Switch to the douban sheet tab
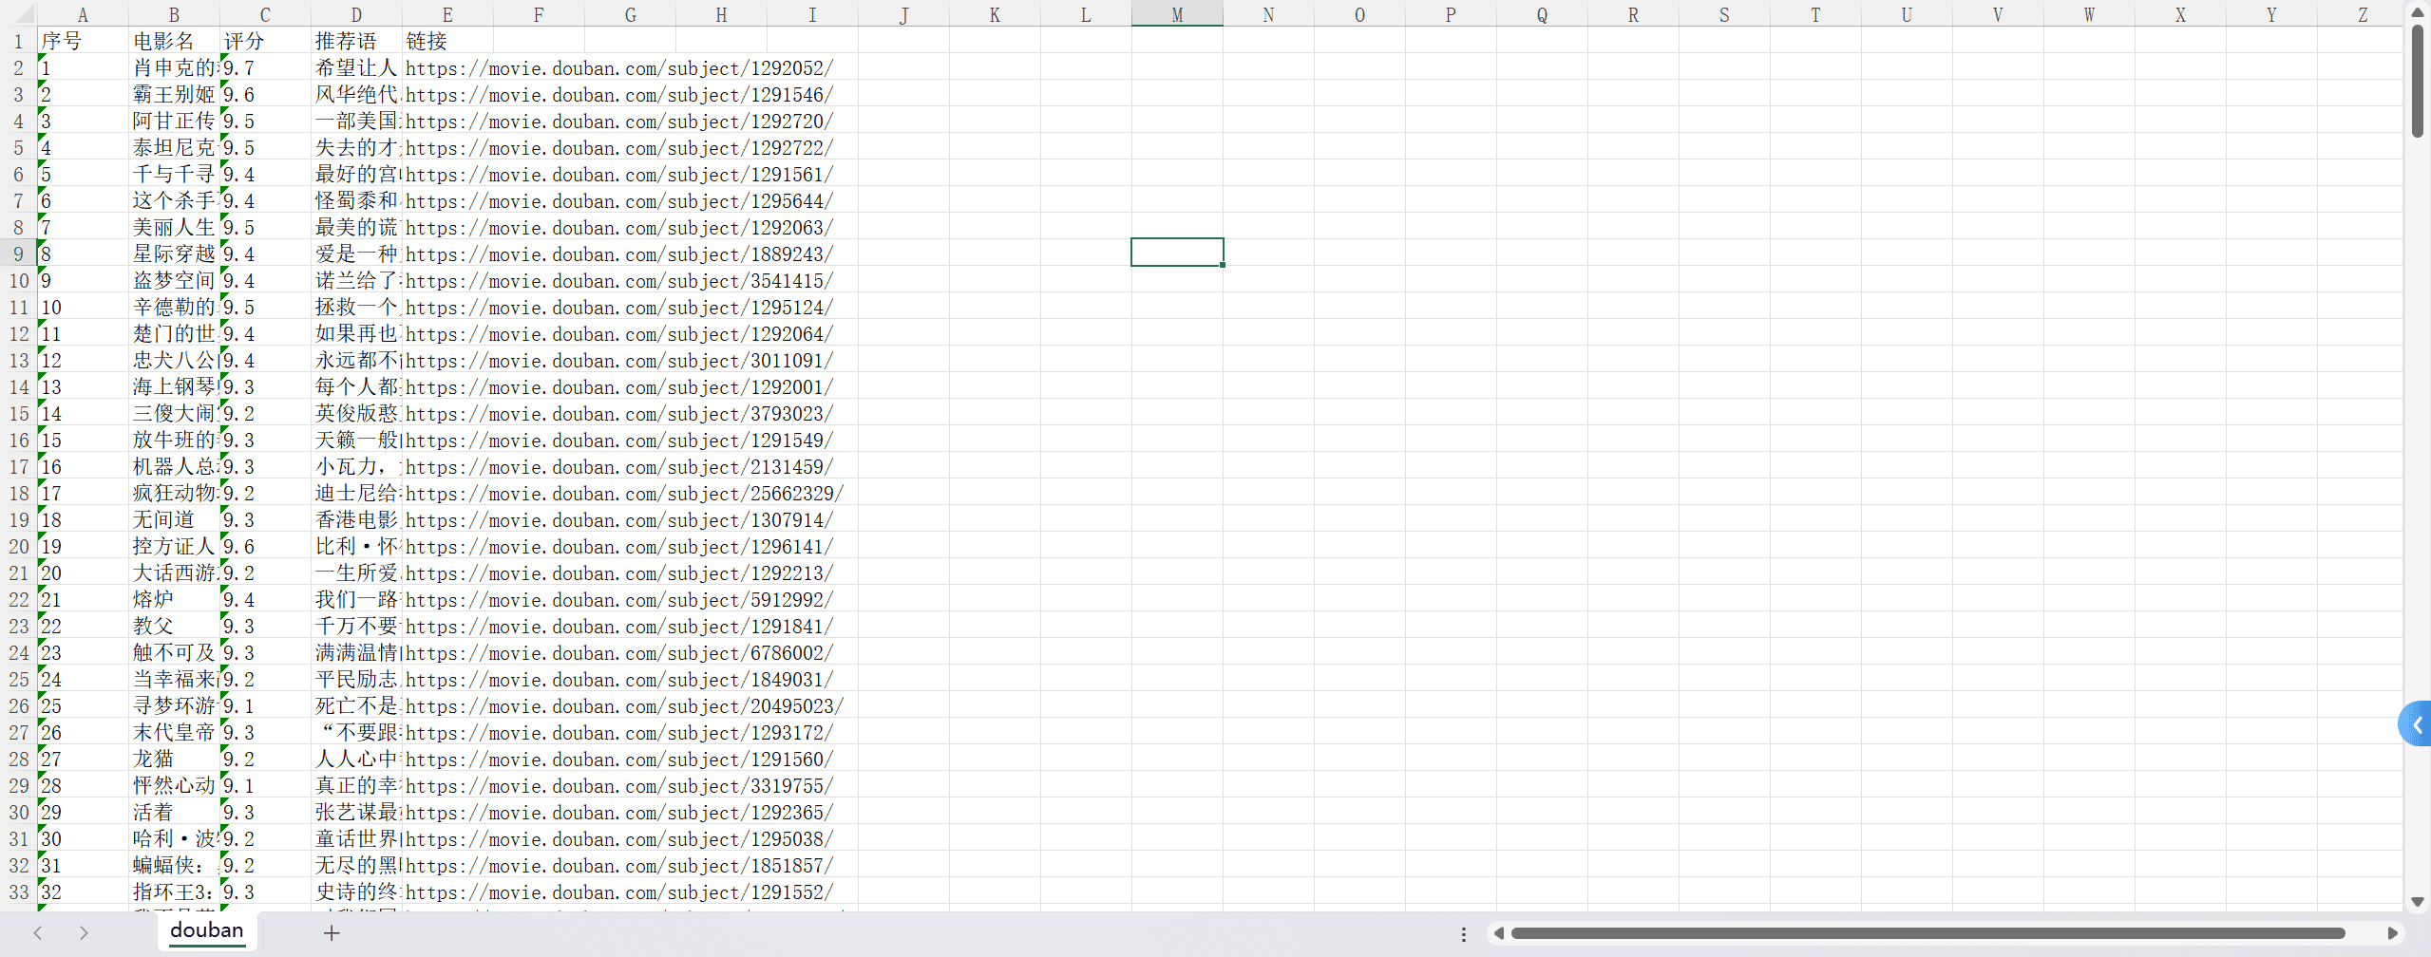 [207, 930]
